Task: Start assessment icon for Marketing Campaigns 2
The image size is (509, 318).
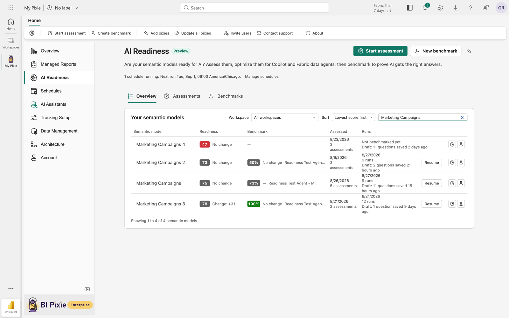Action: coord(452,162)
